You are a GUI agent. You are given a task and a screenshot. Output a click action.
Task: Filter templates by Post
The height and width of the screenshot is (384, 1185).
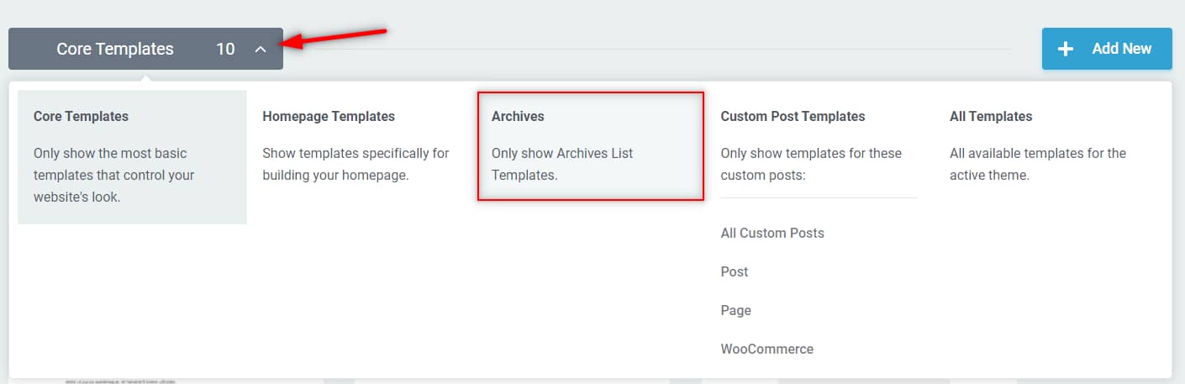tap(735, 271)
